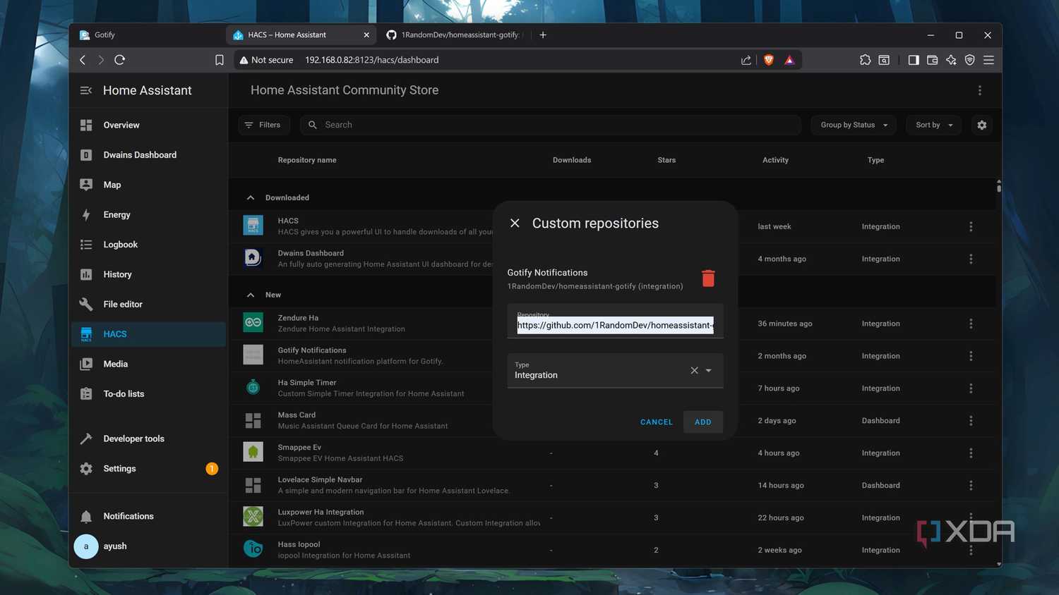This screenshot has width=1059, height=595.
Task: Open the table settings gear icon
Action: click(x=982, y=125)
